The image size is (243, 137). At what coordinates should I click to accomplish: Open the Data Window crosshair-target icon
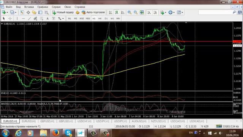coord(28,13)
